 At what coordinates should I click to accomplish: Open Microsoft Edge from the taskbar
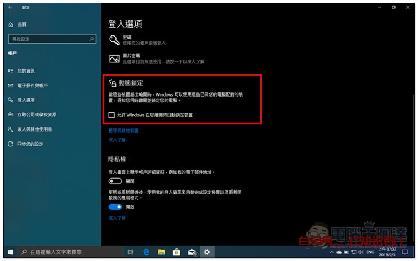click(147, 252)
